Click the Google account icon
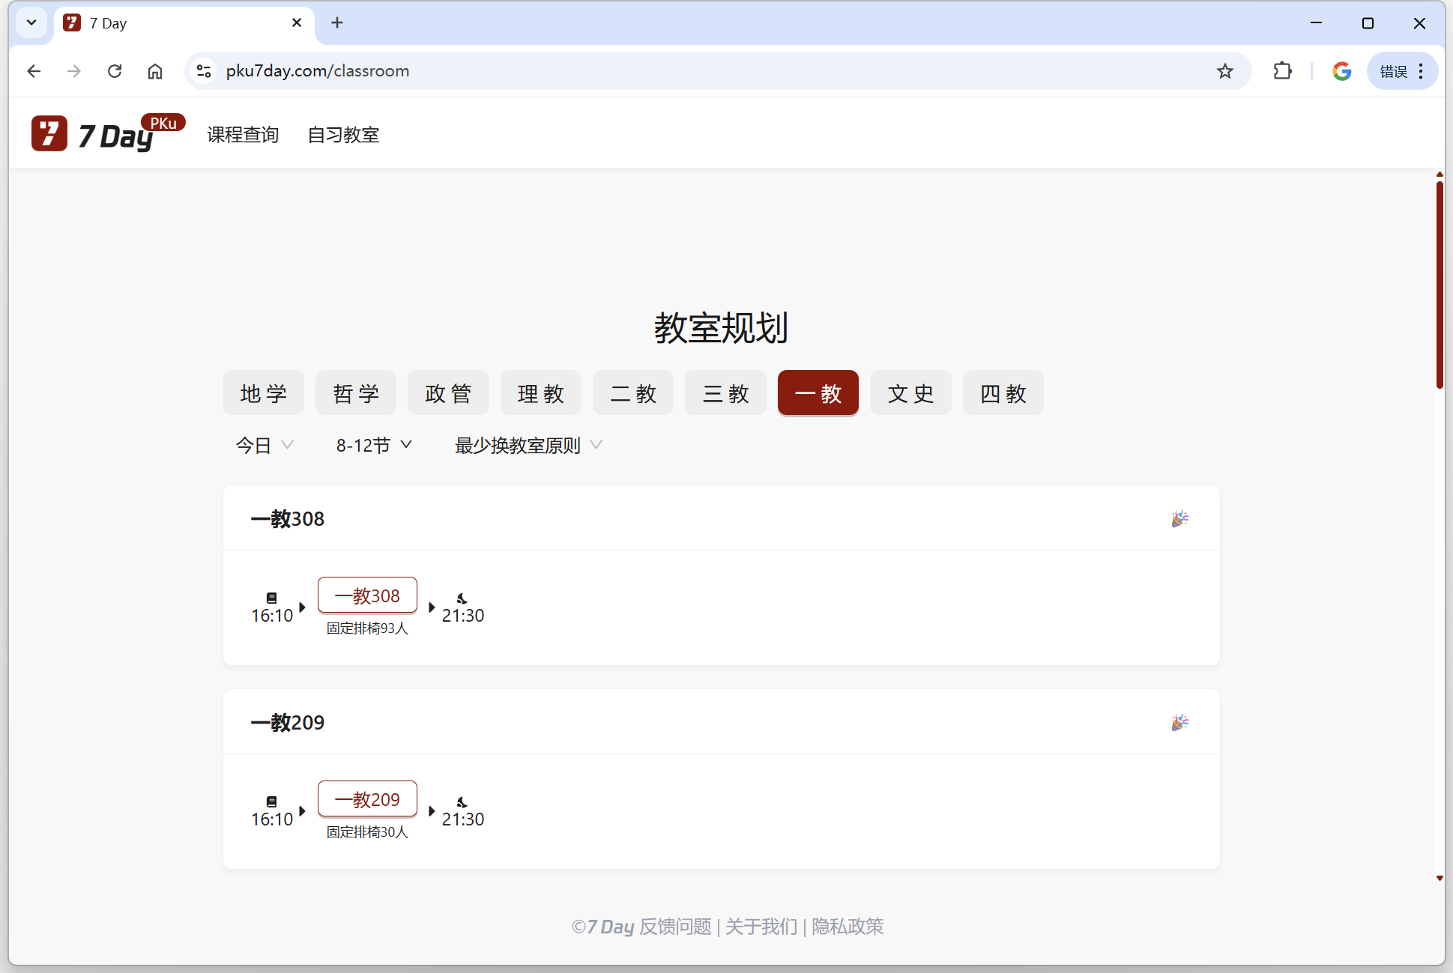The image size is (1453, 973). coord(1341,71)
